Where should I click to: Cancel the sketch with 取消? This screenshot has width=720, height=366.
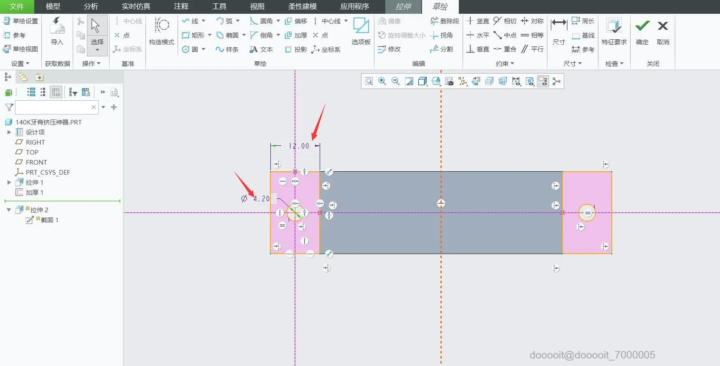click(x=663, y=32)
